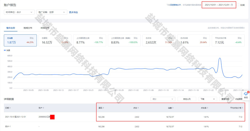Sort by 点击 clicks column arrows
The width and height of the screenshot is (250, 131).
point(138,108)
